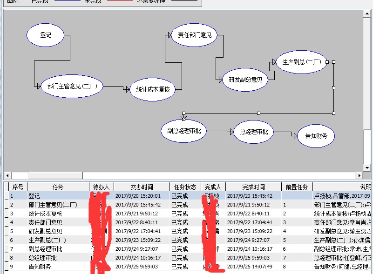
Task: Click the 序号 column header
Action: click(18, 187)
